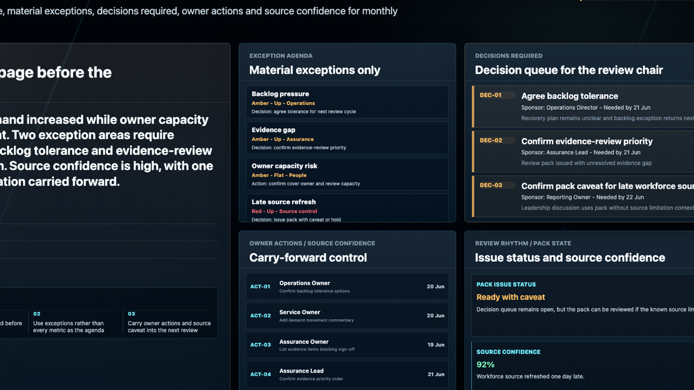Click Sponsor: Reporting Owner - Needed by 22 Jun
Image resolution: width=694 pixels, height=390 pixels.
click(582, 198)
